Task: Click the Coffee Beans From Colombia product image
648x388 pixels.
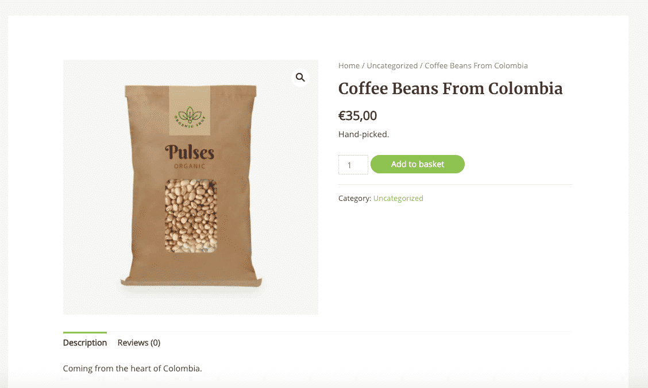Action: click(190, 187)
